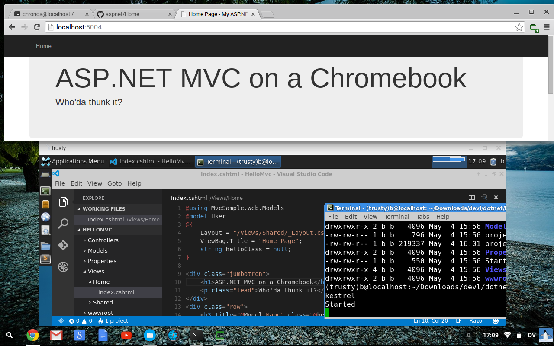Open the Files app from the shelf

pyautogui.click(x=149, y=335)
